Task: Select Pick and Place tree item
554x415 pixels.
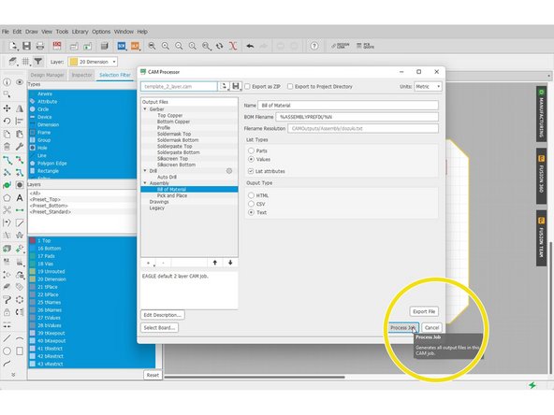Action: [x=172, y=195]
